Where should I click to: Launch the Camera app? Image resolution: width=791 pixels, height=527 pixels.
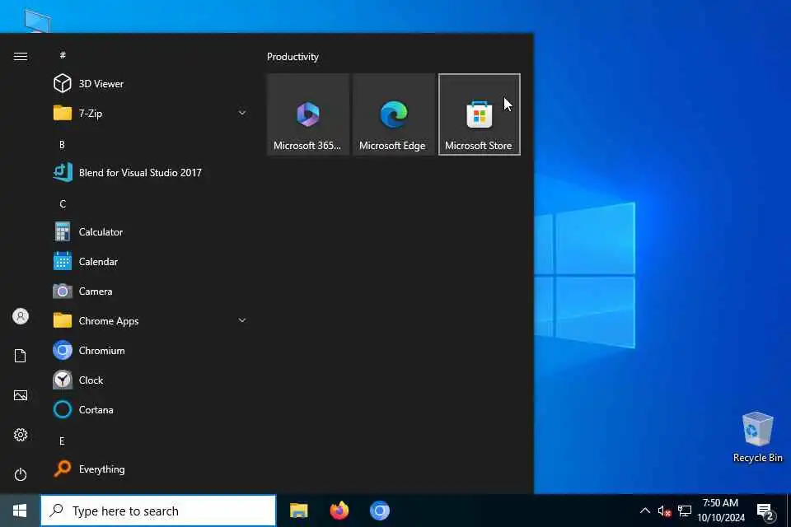pyautogui.click(x=150, y=291)
